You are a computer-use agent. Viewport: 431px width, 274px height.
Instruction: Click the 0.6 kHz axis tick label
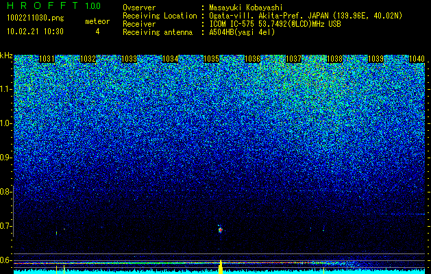tap(6, 260)
